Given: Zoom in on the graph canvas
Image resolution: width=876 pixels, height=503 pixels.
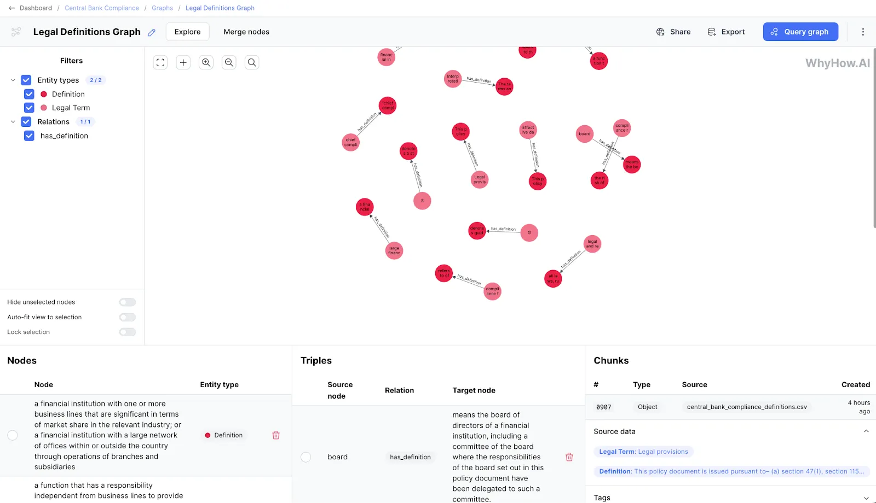Looking at the screenshot, I should 206,62.
